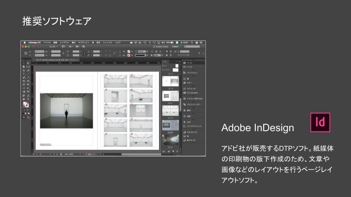Click the reference point locator grid
This screenshot has height=197, width=351.
[26, 53]
